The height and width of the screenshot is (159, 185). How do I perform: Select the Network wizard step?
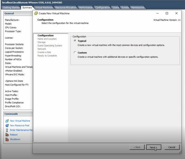pos(42,49)
